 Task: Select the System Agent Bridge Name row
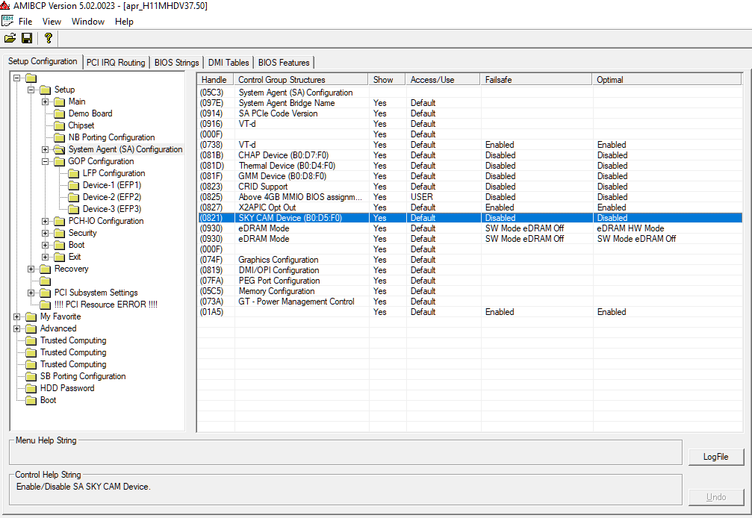[470, 103]
